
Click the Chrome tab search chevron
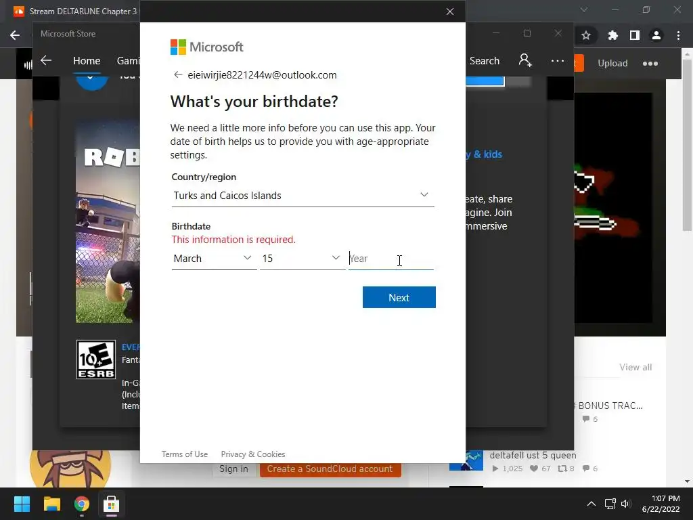[x=584, y=9]
